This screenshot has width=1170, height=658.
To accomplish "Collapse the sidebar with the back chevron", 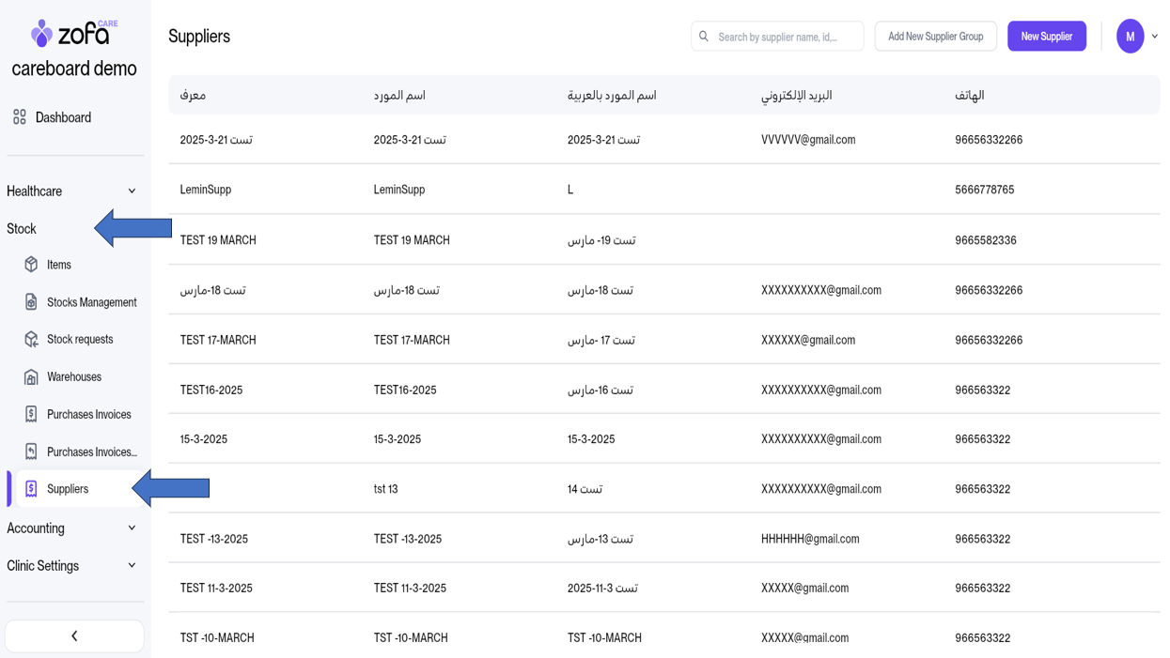I will 74,636.
